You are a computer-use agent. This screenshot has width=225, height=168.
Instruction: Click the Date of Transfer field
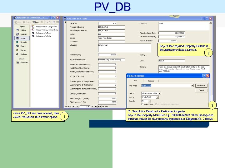(x=167, y=41)
